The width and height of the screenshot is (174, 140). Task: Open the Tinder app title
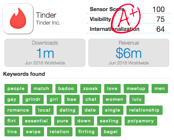click(46, 15)
